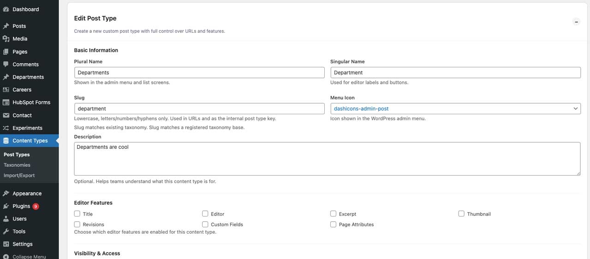The image size is (590, 259).
Task: Click the Comments bubble icon
Action: click(x=6, y=65)
